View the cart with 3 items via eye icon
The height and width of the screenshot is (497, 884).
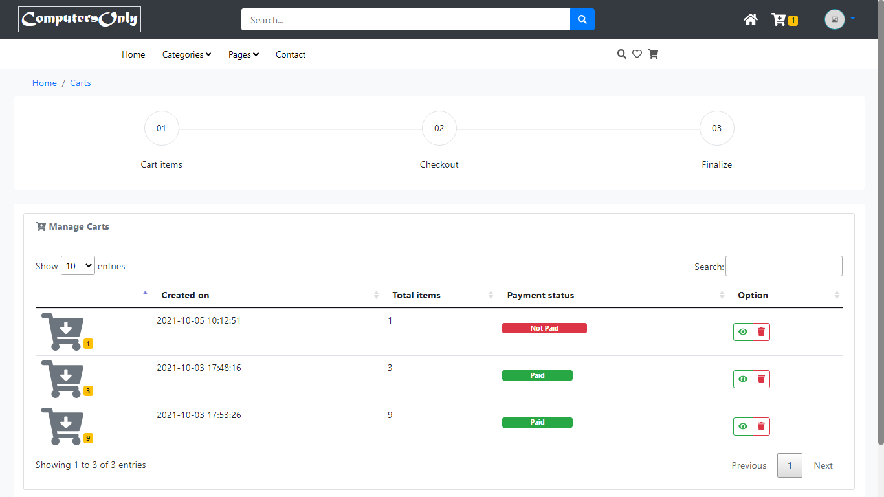pos(743,379)
